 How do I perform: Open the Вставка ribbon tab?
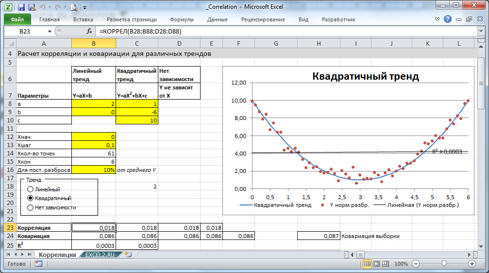pos(83,19)
